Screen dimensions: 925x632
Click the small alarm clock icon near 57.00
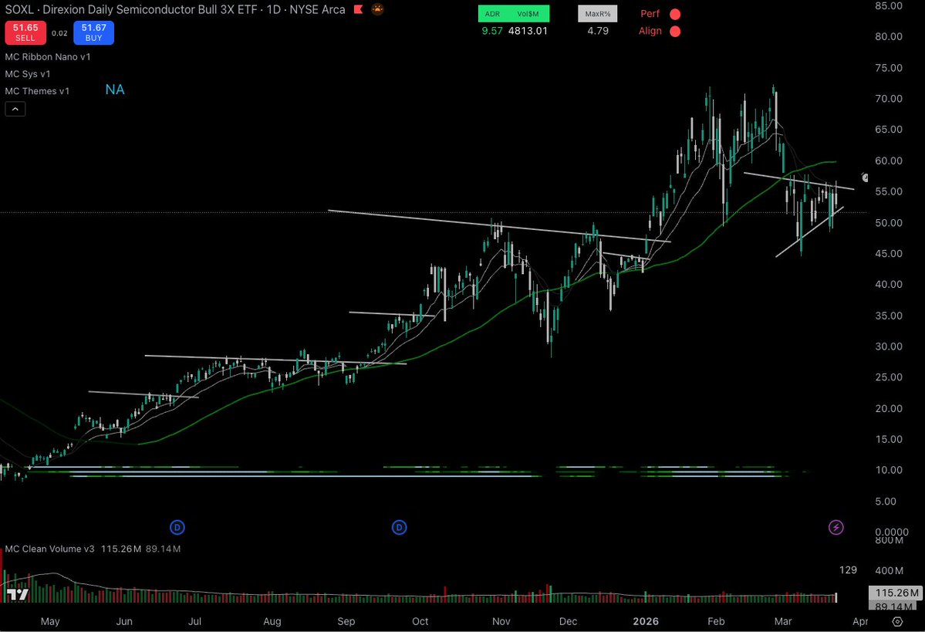click(865, 177)
